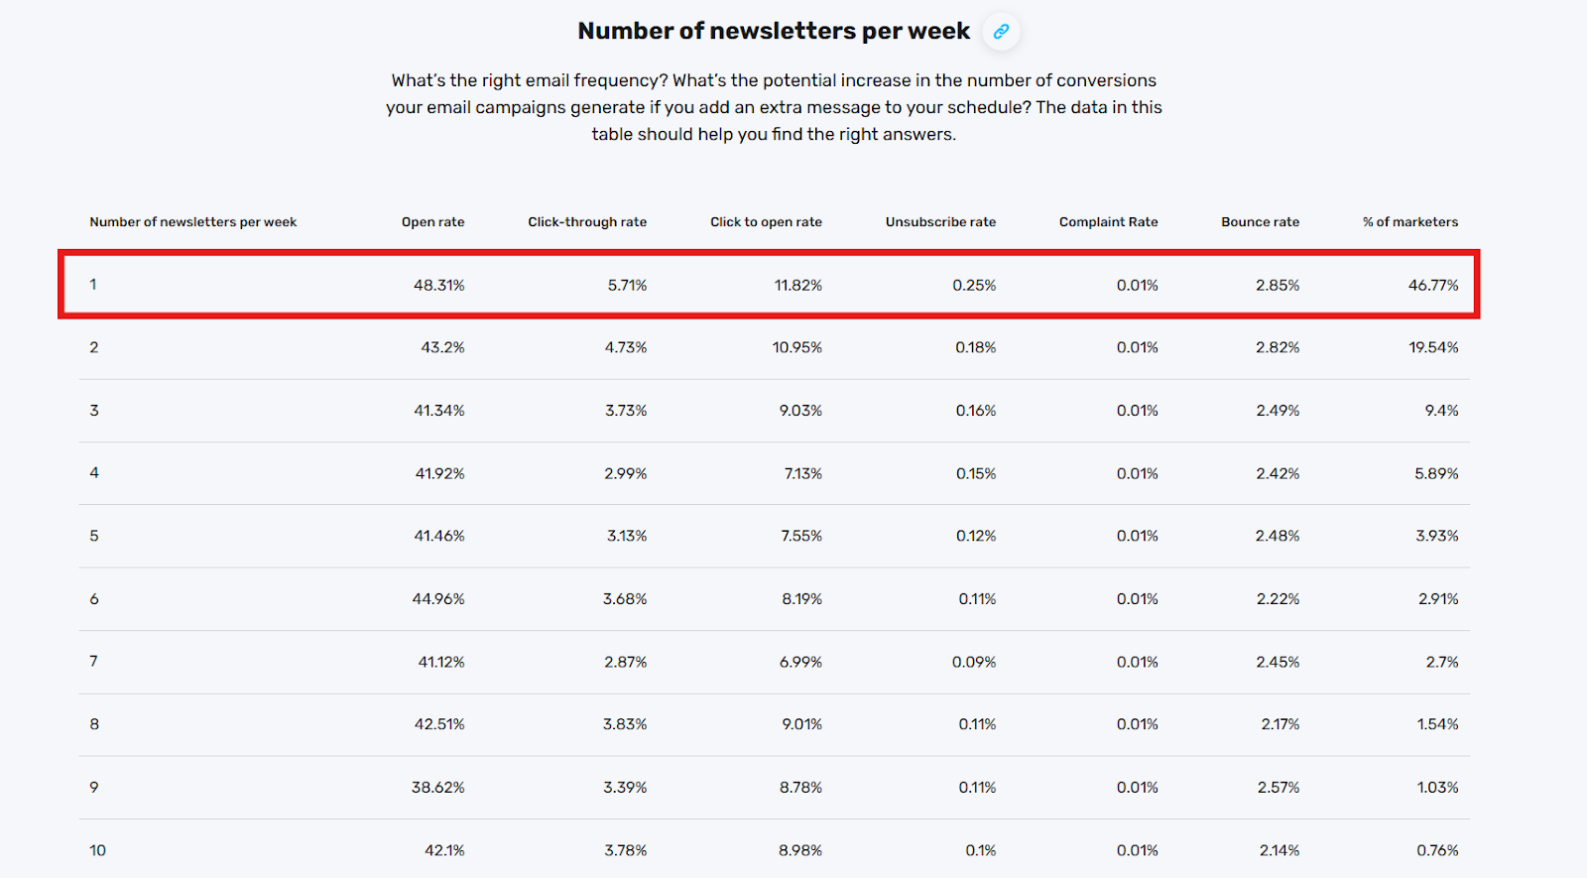Screen dimensions: 1587x878
Task: Select the 0.09% unsubscribe rate cell
Action: 974,663
